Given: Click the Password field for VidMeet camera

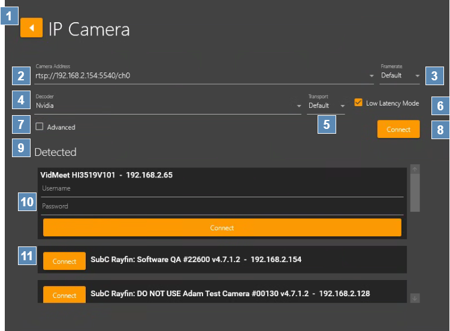Looking at the screenshot, I should pyautogui.click(x=222, y=206).
